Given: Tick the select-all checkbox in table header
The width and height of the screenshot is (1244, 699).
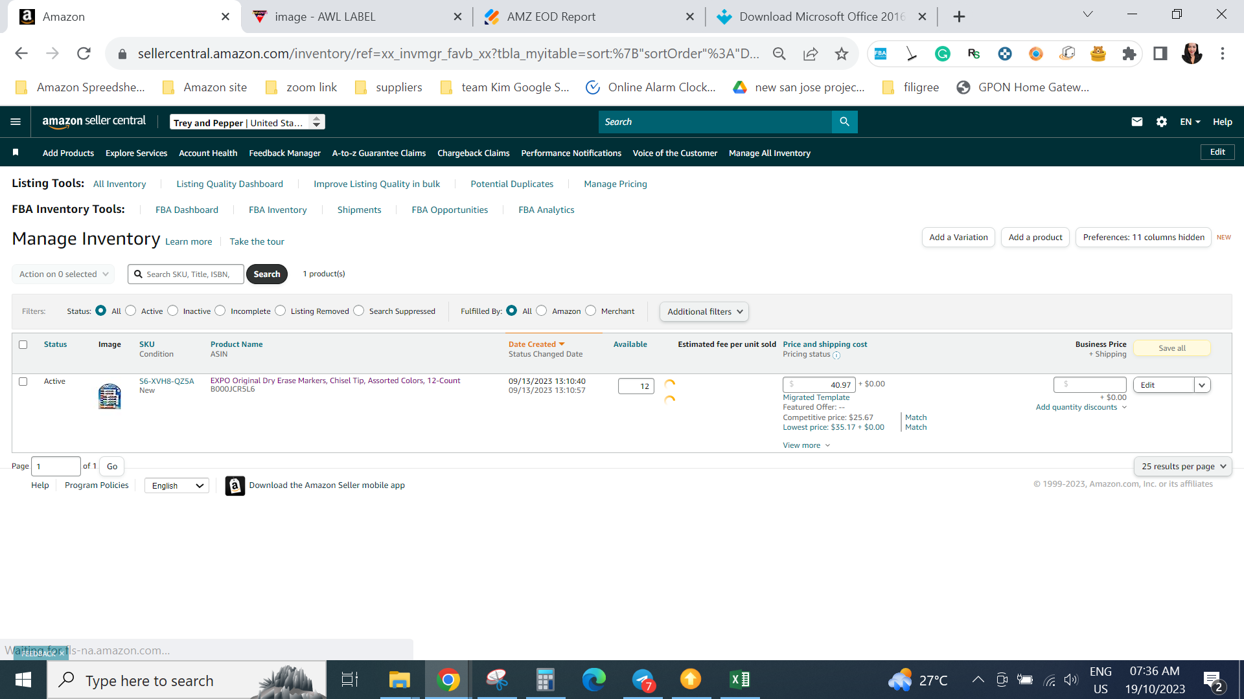Looking at the screenshot, I should 23,344.
